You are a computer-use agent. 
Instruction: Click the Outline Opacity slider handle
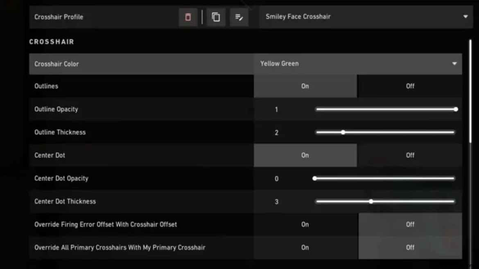[x=456, y=109]
